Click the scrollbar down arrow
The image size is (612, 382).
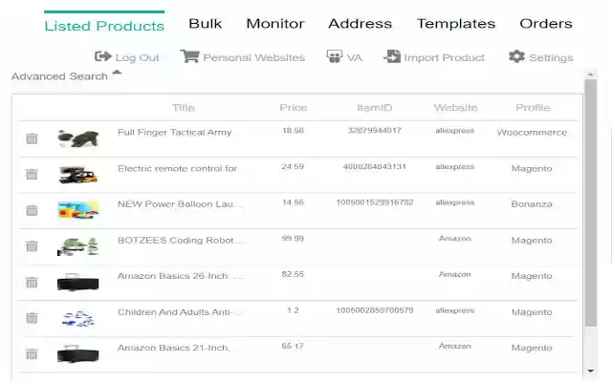pos(591,371)
